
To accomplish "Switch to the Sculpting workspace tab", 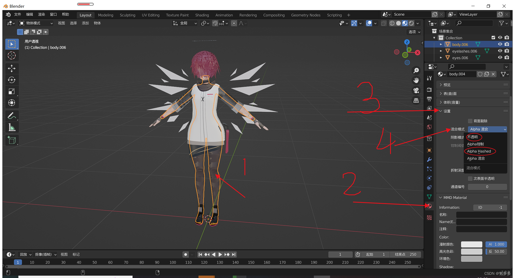I will click(x=128, y=15).
